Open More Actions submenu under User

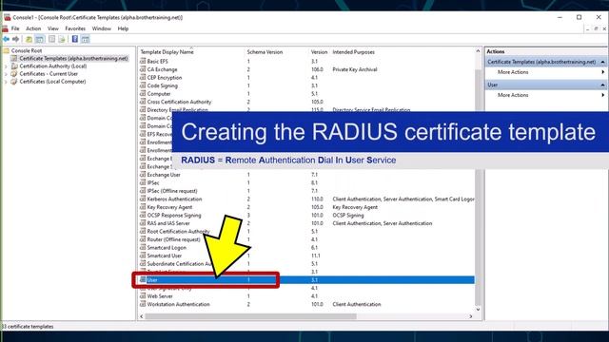coord(545,95)
